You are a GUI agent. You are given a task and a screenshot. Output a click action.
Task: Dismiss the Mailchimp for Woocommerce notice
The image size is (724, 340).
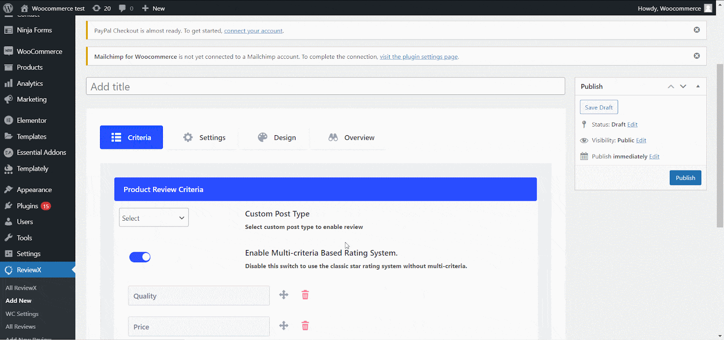tap(697, 56)
